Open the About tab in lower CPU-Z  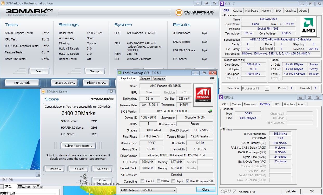coord(302,104)
